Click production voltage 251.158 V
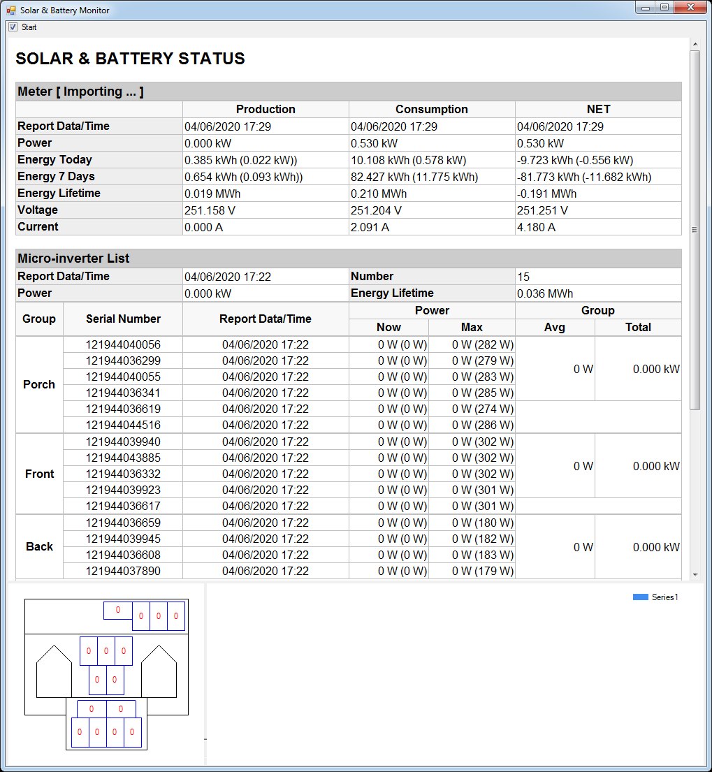Viewport: 712px width, 772px height. (266, 210)
